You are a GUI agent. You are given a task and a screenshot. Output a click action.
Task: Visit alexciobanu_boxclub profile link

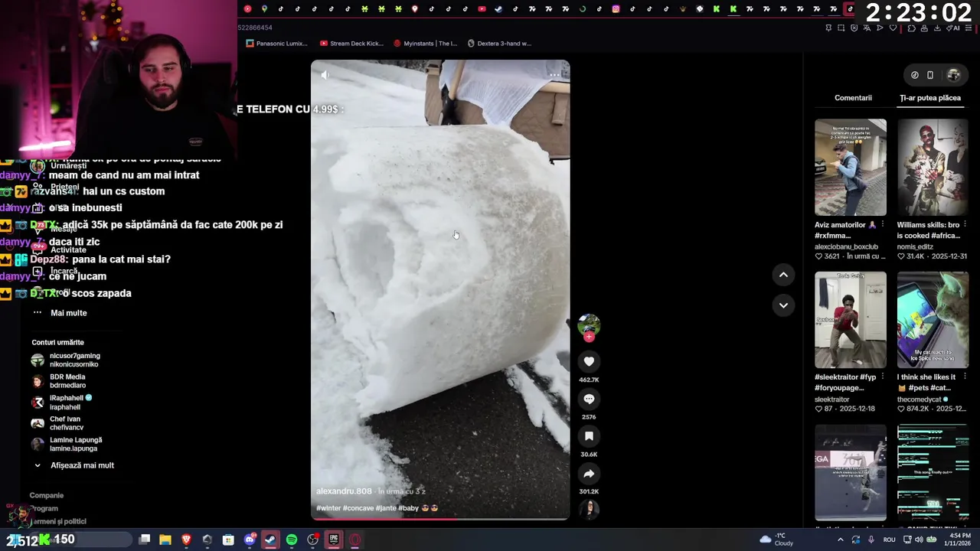click(846, 246)
